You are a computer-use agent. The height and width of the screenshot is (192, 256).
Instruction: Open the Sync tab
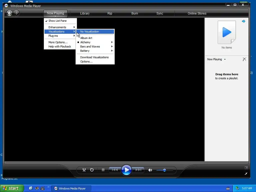[x=160, y=13]
